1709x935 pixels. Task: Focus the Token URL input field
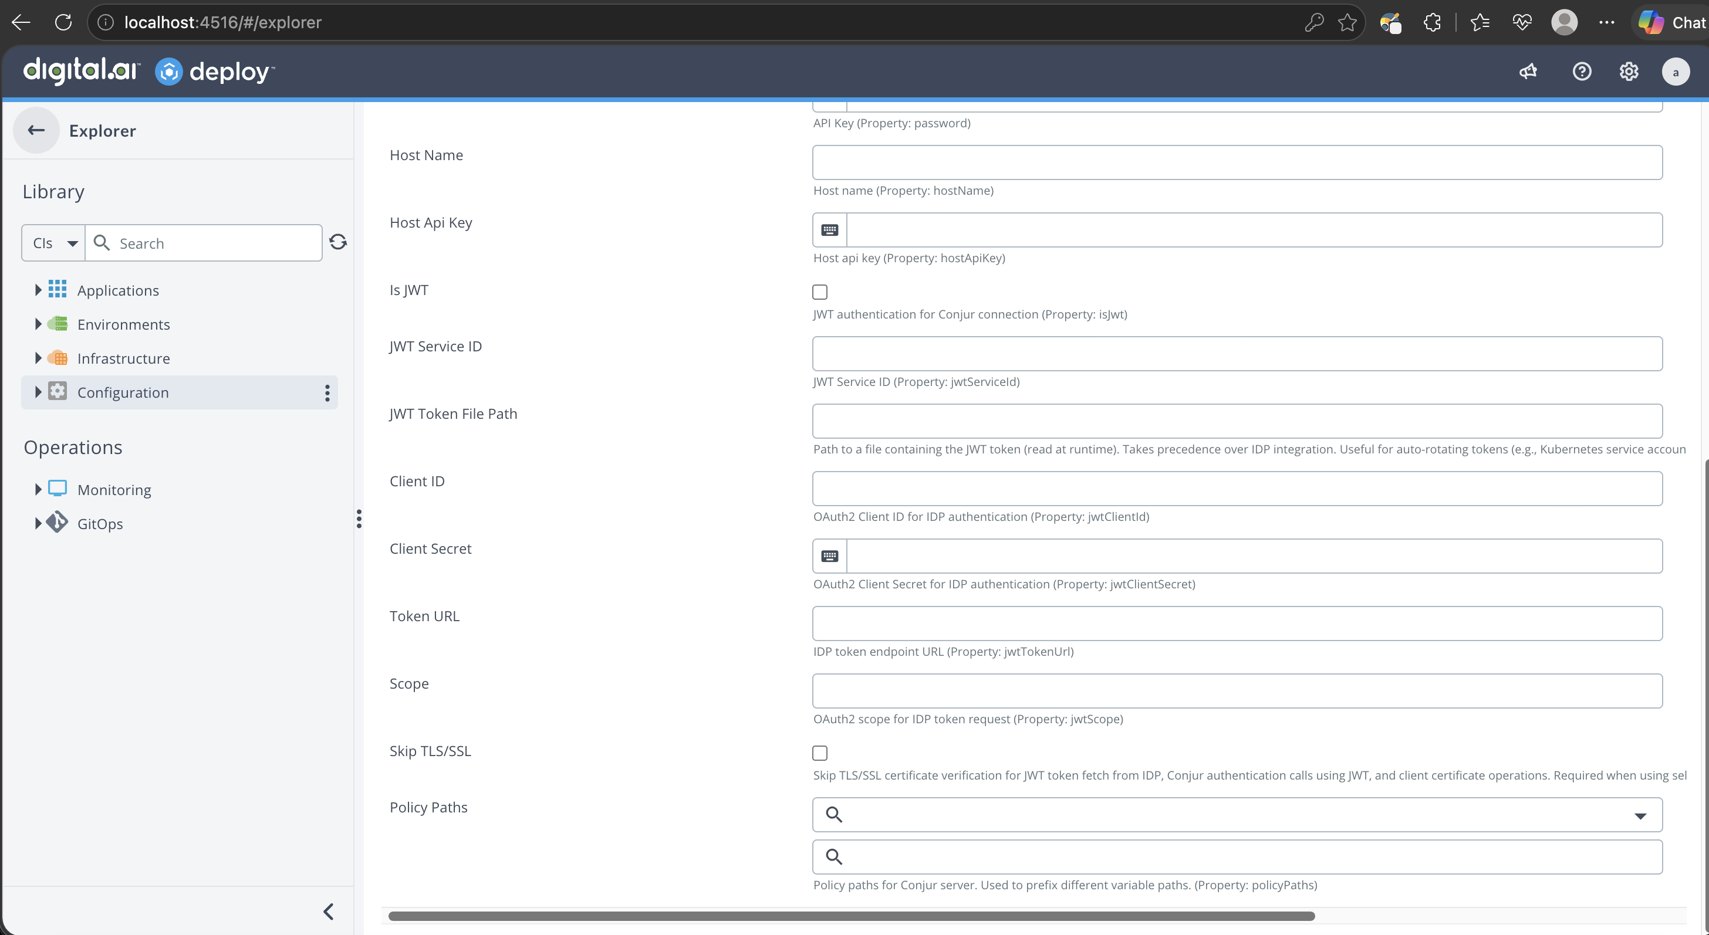pos(1237,624)
